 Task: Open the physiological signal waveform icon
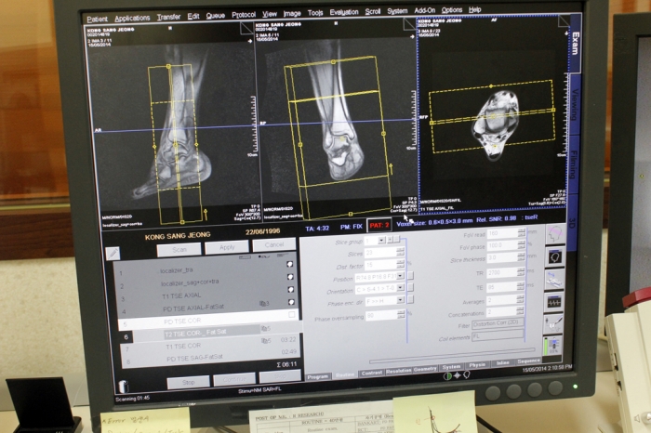point(554,302)
